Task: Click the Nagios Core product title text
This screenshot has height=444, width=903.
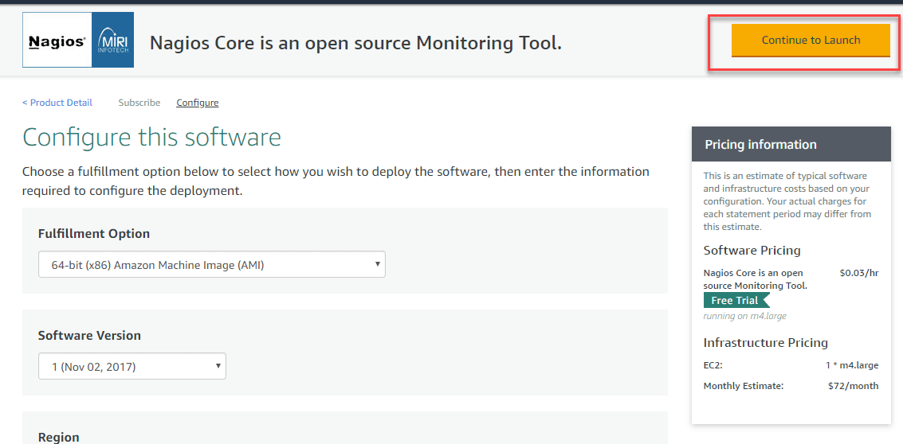Action: pyautogui.click(x=355, y=43)
